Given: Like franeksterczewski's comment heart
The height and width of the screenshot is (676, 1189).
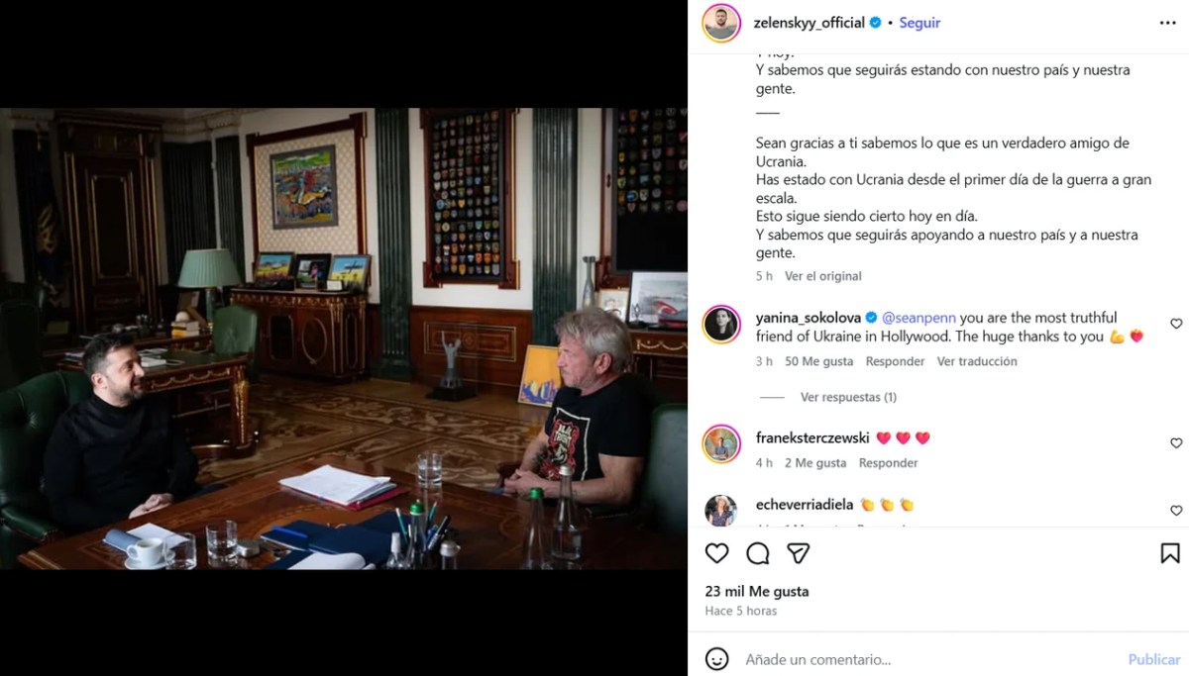Looking at the screenshot, I should 1176,443.
